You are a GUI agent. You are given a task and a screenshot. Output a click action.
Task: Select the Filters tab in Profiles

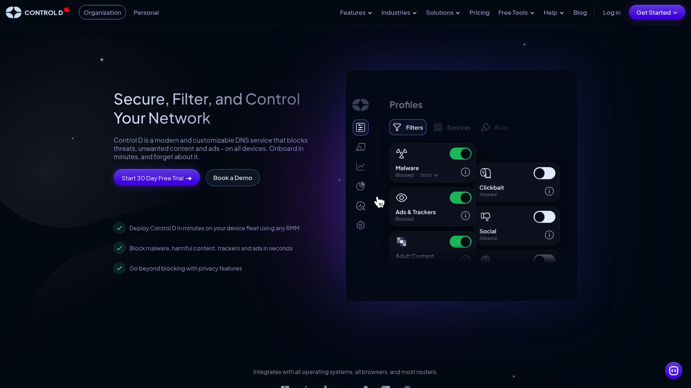click(408, 128)
